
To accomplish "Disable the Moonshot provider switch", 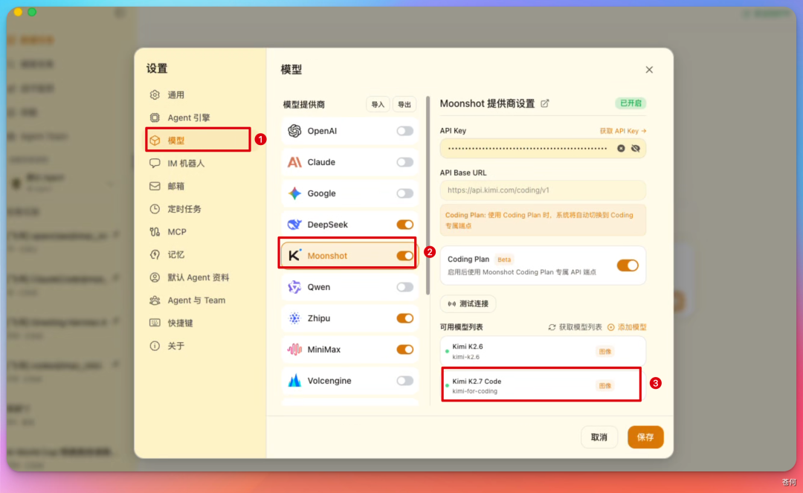I will (404, 256).
